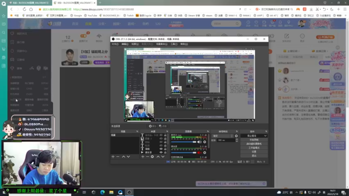This screenshot has width=349, height=196.
Task: Select the 媒体源 row in the sources list
Action: pyautogui.click(x=154, y=152)
